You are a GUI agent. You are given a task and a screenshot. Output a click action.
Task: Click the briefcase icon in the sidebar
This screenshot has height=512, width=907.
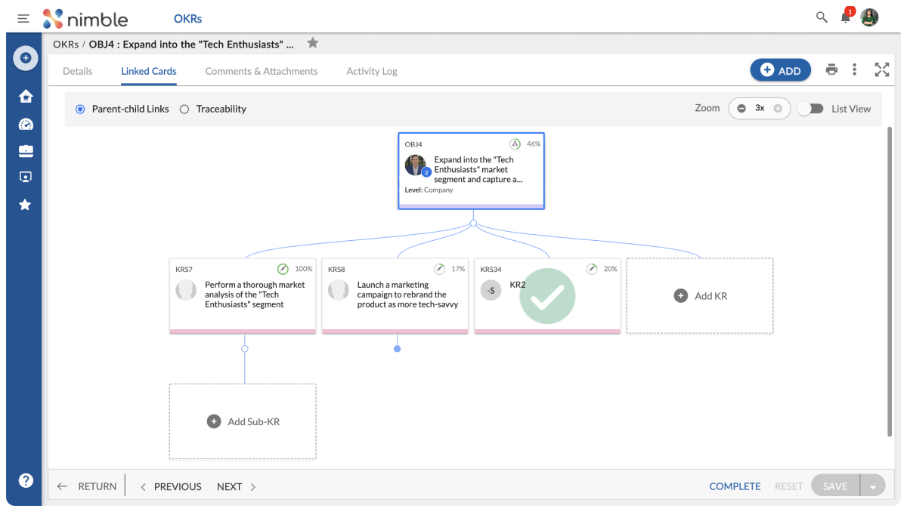pyautogui.click(x=25, y=150)
